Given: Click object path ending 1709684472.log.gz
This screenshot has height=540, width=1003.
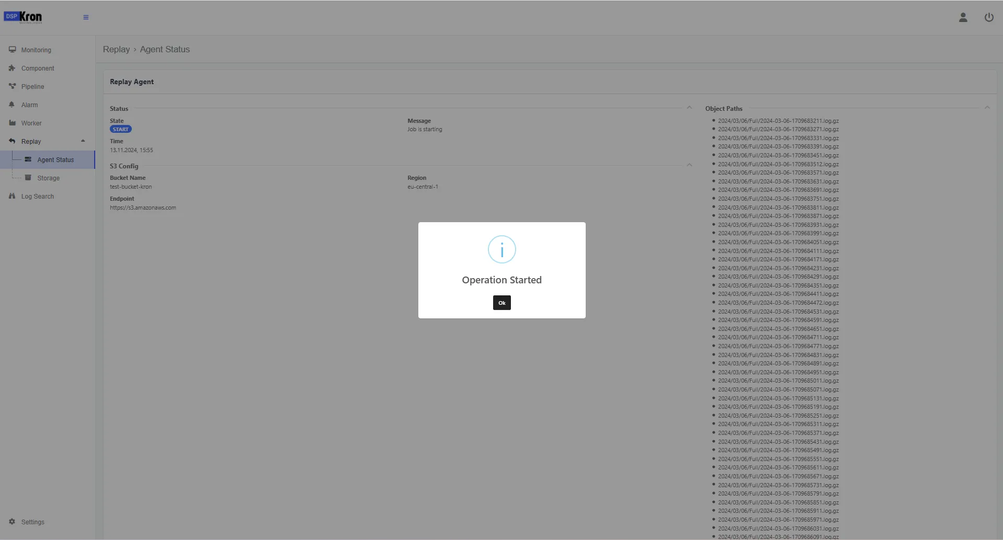Looking at the screenshot, I should click(x=778, y=303).
